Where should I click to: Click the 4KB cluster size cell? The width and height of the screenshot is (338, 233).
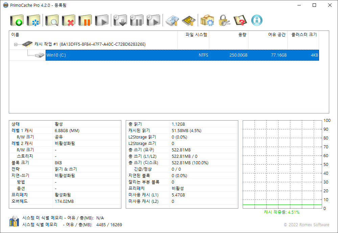[314, 55]
